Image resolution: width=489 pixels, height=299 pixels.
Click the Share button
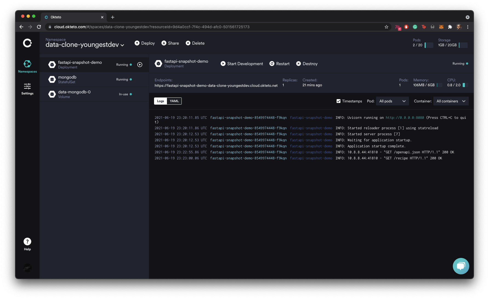[170, 43]
